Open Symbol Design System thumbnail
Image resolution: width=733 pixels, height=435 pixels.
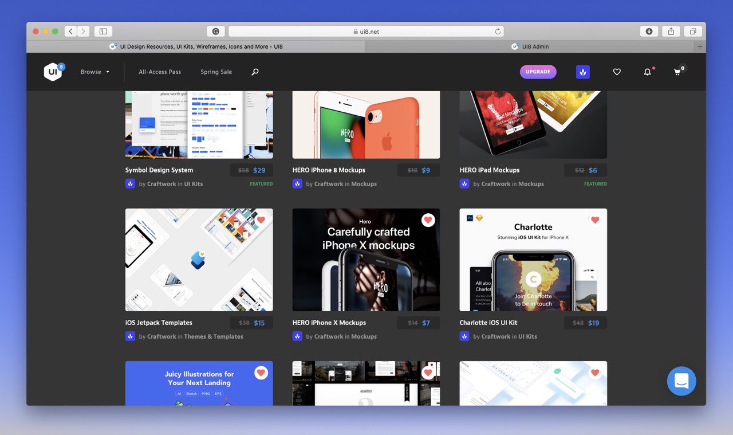coord(199,124)
